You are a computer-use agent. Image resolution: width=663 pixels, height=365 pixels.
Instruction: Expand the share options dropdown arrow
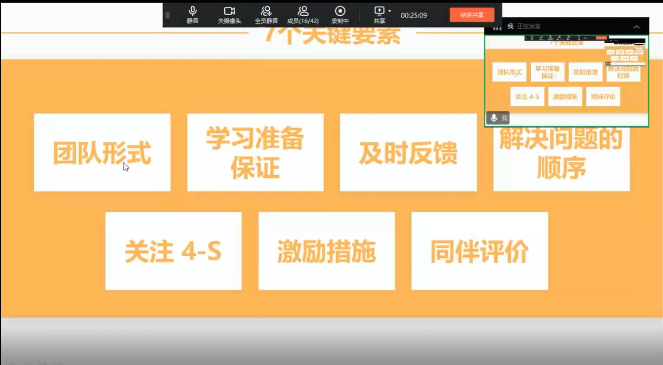coord(389,11)
